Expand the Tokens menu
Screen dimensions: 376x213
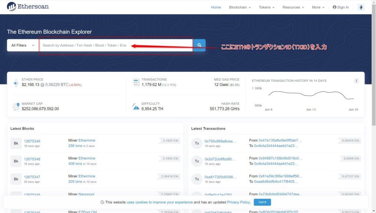click(267, 7)
